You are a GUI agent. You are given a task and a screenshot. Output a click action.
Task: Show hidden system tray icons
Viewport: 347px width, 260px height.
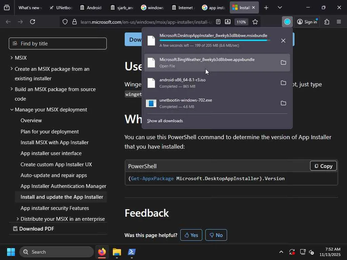pos(281,252)
